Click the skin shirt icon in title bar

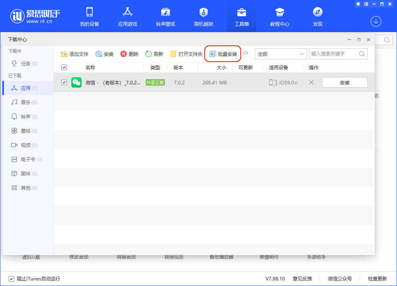point(358,4)
